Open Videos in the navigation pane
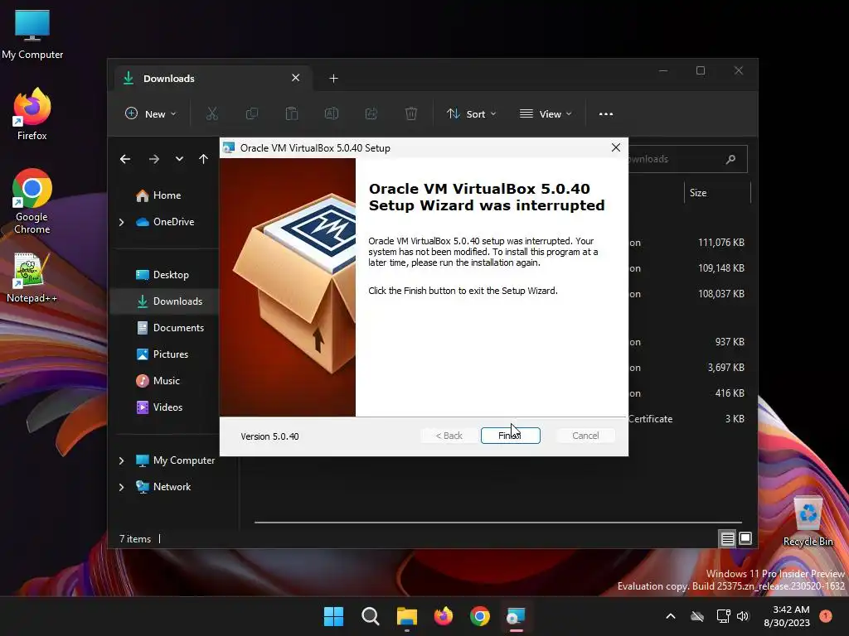Viewport: 849px width, 636px height. click(160, 407)
